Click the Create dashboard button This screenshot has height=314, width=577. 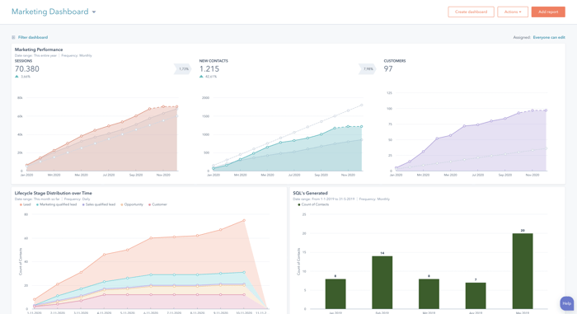click(x=471, y=12)
